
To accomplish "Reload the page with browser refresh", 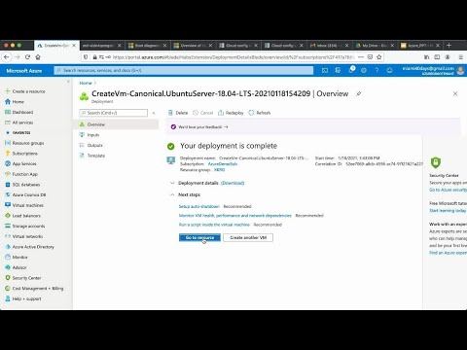I will [x=27, y=57].
